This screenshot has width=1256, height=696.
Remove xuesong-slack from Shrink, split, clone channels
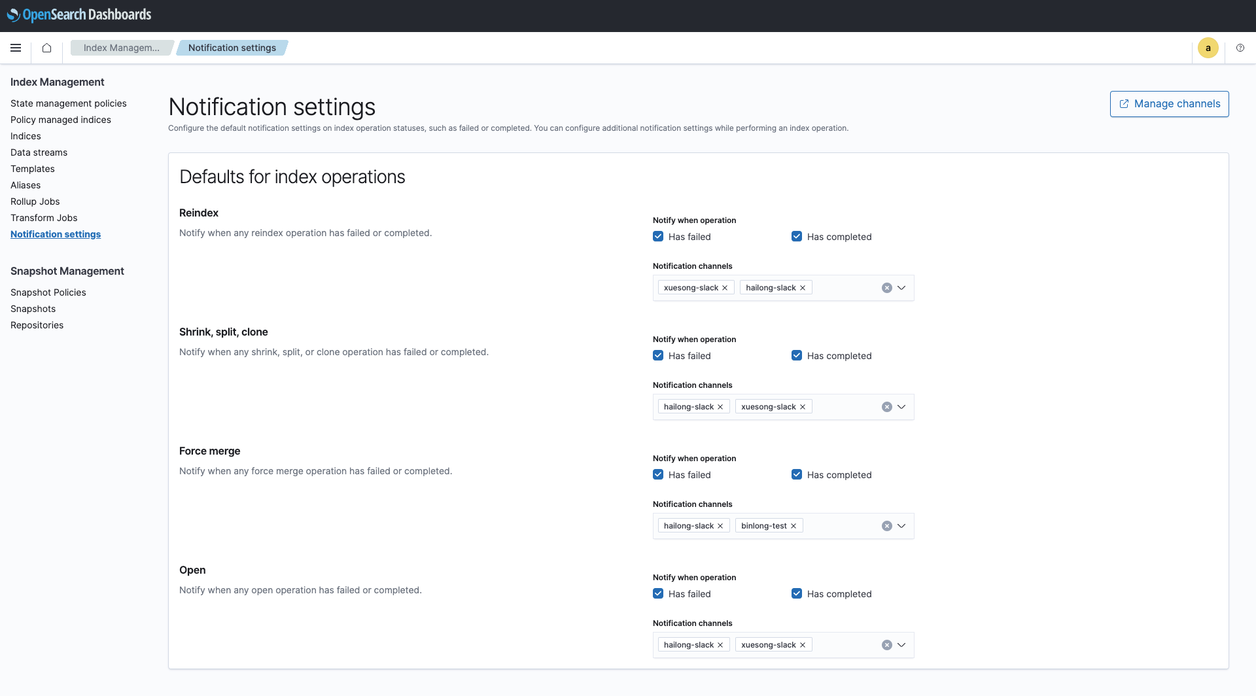click(x=803, y=407)
